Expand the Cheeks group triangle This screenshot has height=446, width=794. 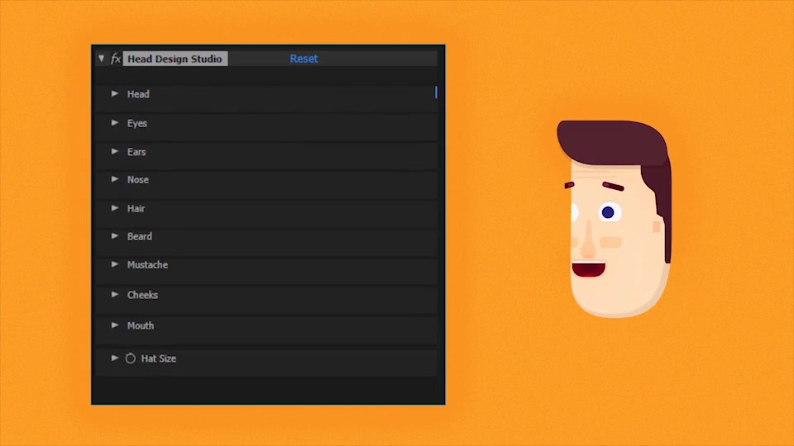[115, 294]
